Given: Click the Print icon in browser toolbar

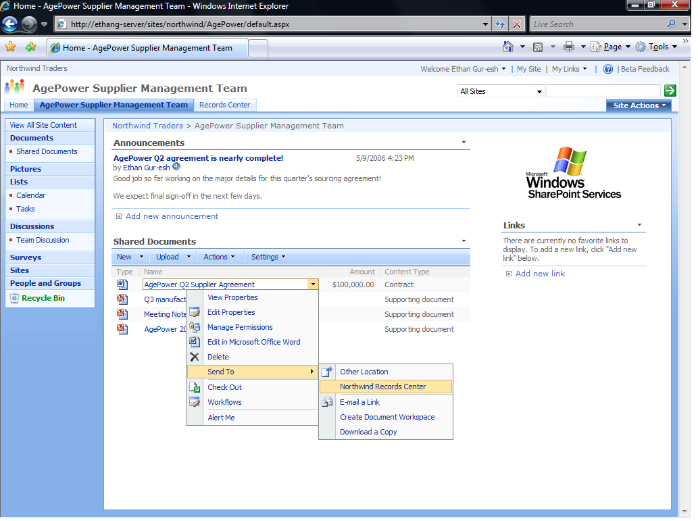Looking at the screenshot, I should click(569, 47).
